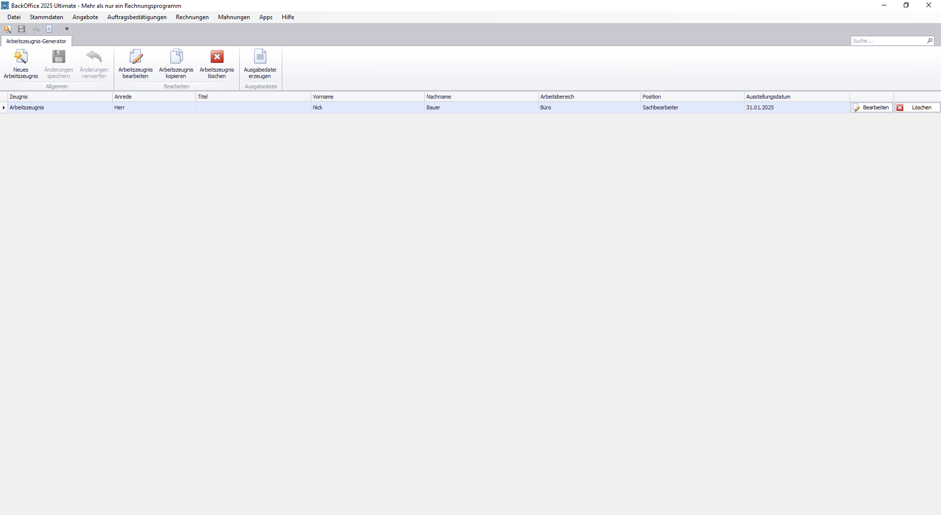The height and width of the screenshot is (515, 941).
Task: Click row indicator arrow for Nick Bauer
Action: (4, 107)
